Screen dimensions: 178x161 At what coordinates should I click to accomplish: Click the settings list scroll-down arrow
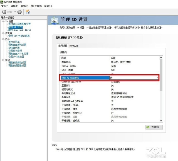coord(161,121)
